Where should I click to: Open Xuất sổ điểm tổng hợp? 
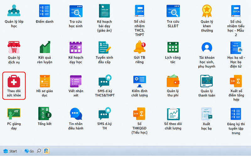[x=236, y=81]
